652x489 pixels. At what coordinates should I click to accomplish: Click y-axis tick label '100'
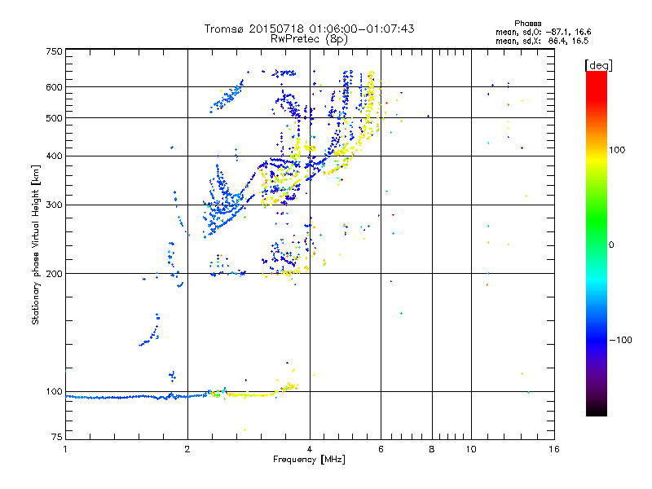[x=55, y=392]
